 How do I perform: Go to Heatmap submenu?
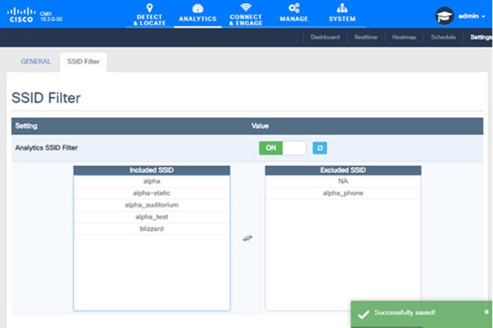(x=404, y=37)
